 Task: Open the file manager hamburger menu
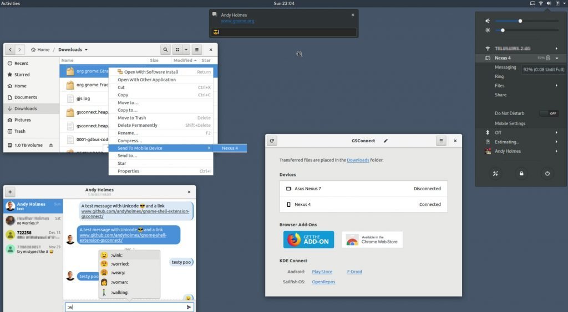197,50
